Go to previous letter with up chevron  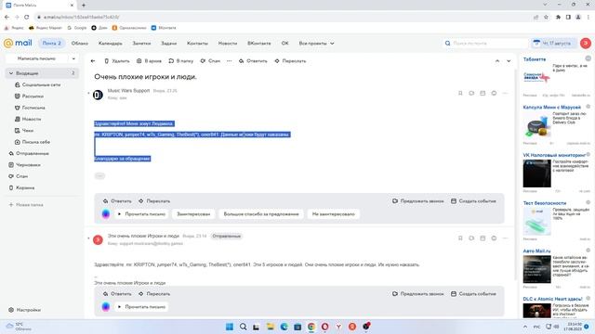(x=497, y=61)
